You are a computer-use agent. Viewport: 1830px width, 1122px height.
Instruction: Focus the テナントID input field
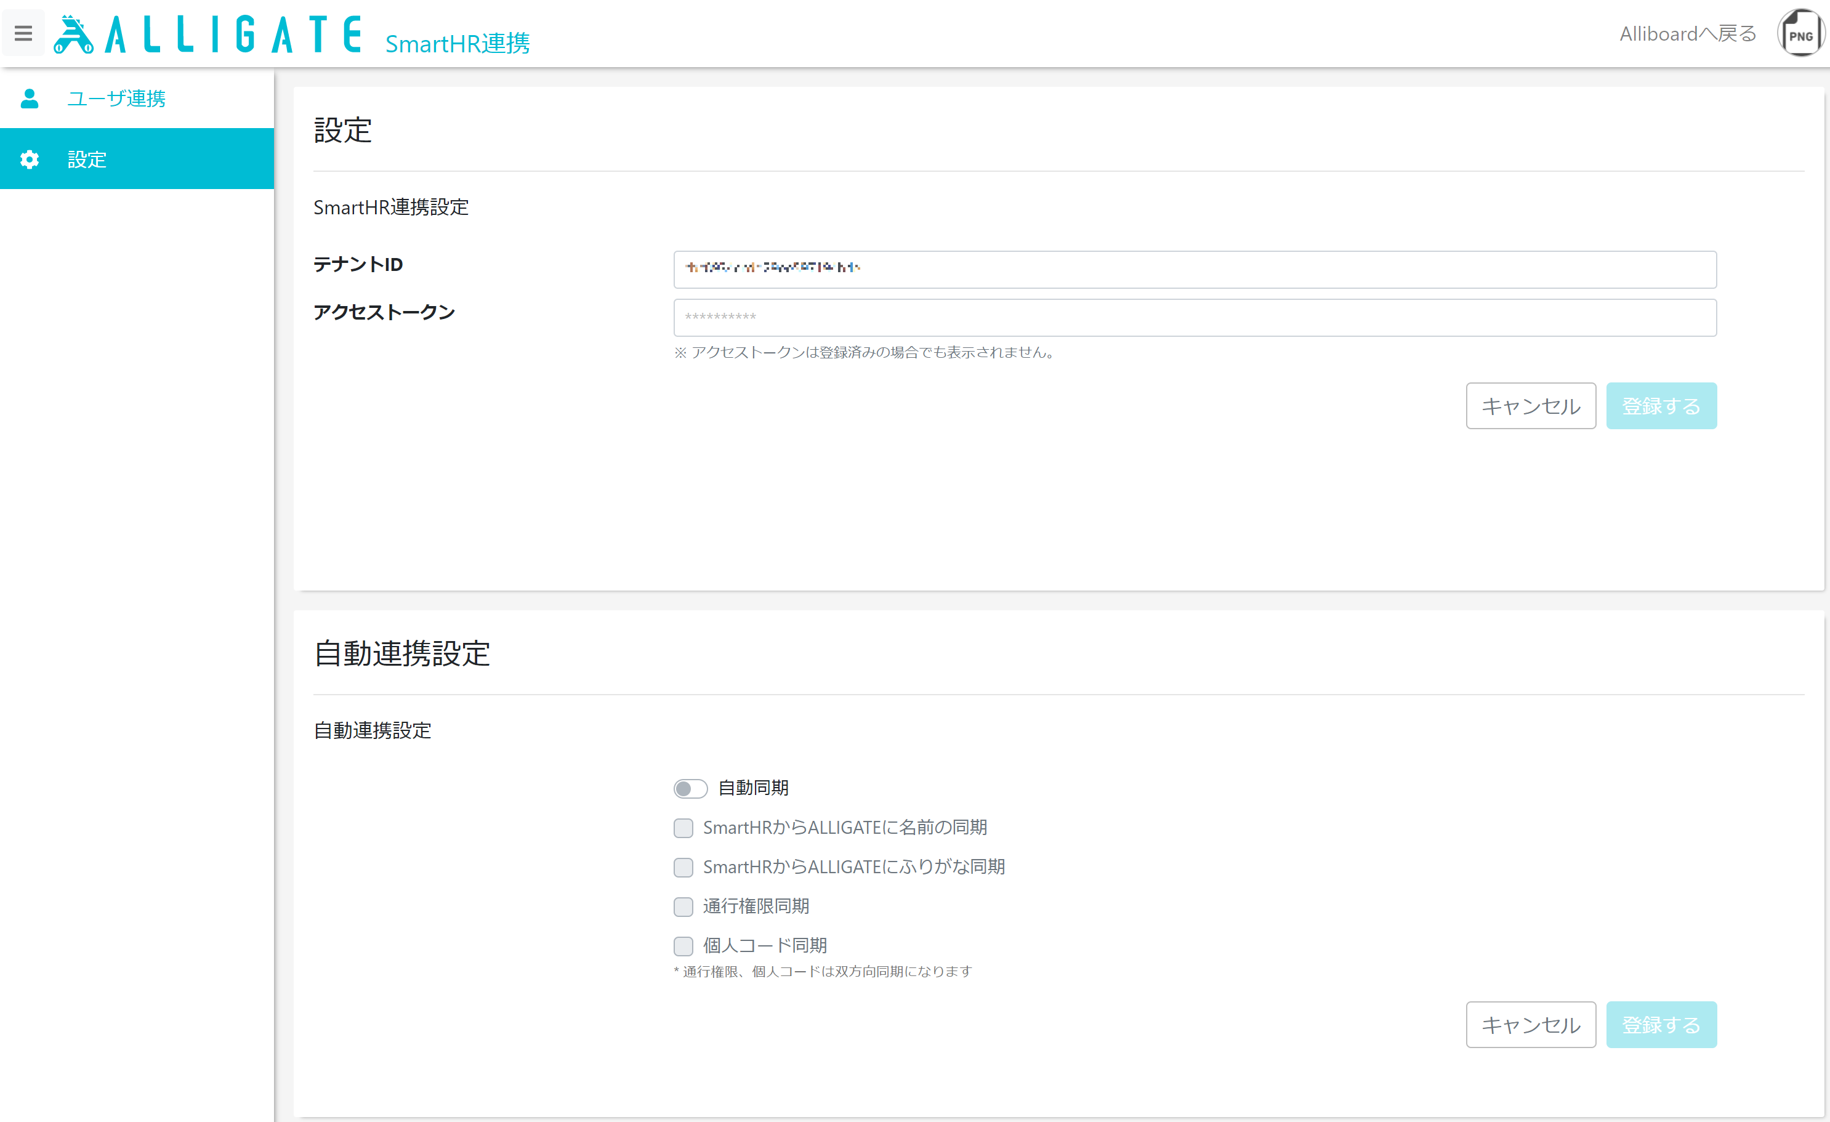pyautogui.click(x=1195, y=269)
